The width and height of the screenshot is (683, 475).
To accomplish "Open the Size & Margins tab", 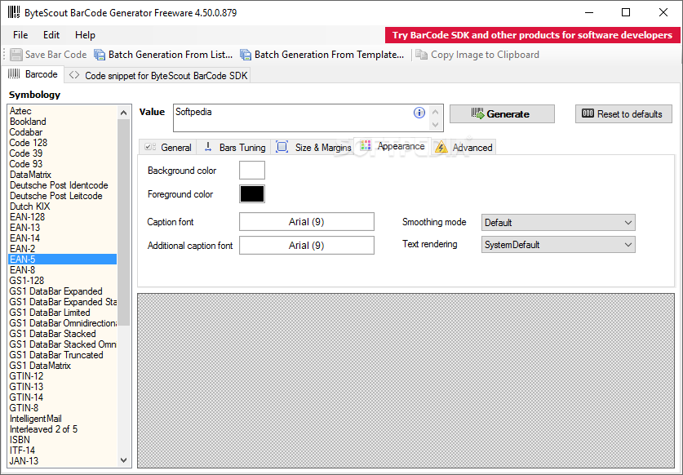I will coord(313,147).
